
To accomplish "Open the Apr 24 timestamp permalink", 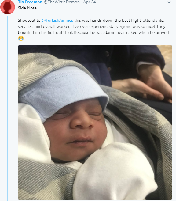I will [90, 2].
